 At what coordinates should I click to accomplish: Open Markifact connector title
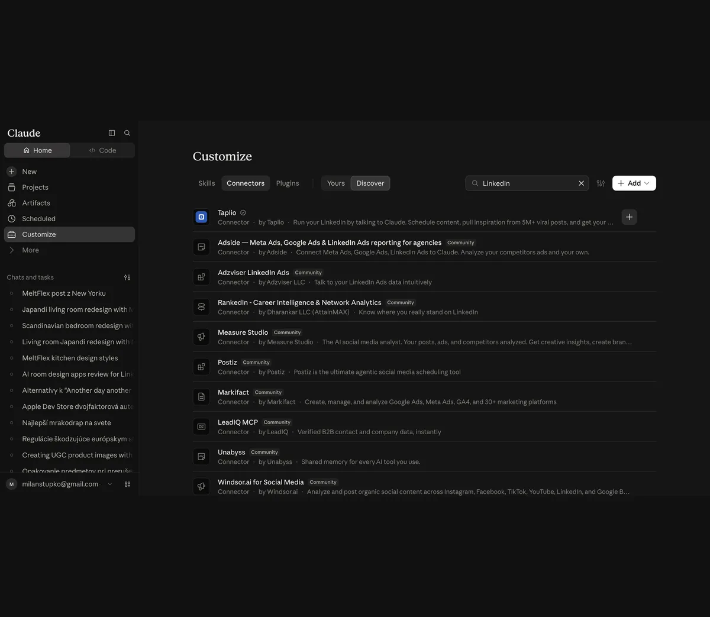pyautogui.click(x=233, y=392)
